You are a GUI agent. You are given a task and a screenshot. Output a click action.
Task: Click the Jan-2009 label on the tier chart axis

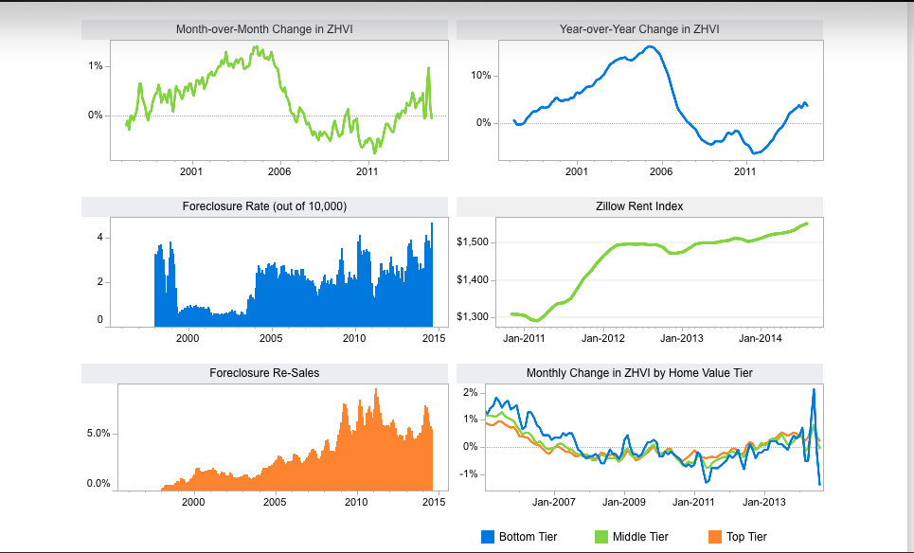(624, 502)
